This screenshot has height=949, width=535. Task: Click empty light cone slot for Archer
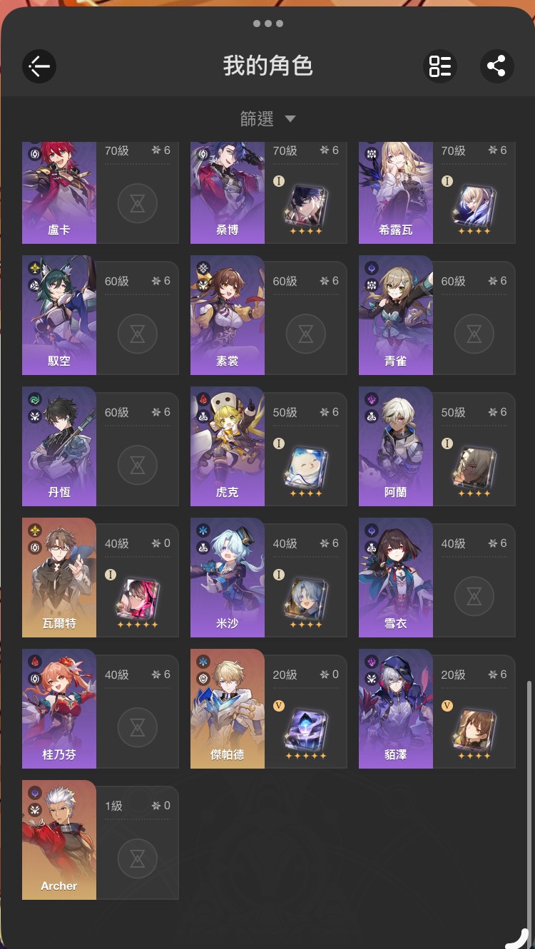tap(138, 858)
